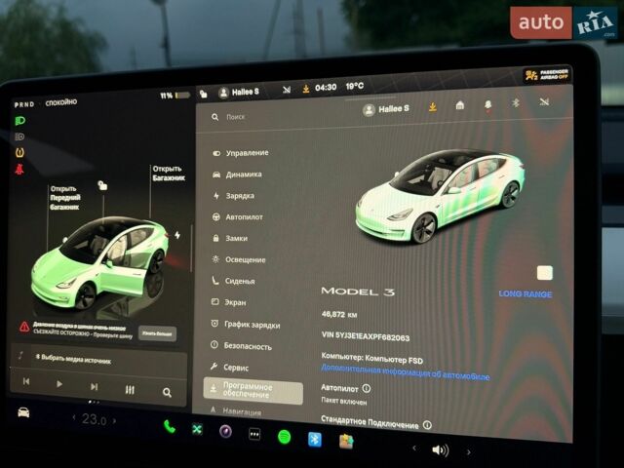Skip to previous media track

[x=26, y=381]
